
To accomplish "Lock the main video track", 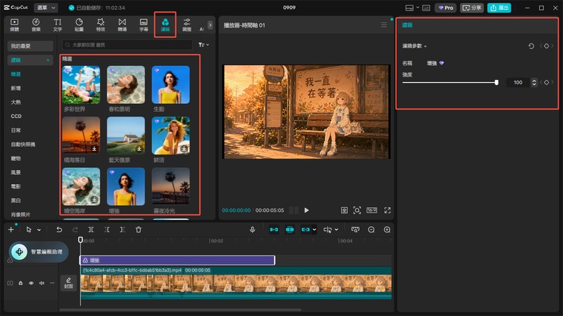I will click(20, 283).
